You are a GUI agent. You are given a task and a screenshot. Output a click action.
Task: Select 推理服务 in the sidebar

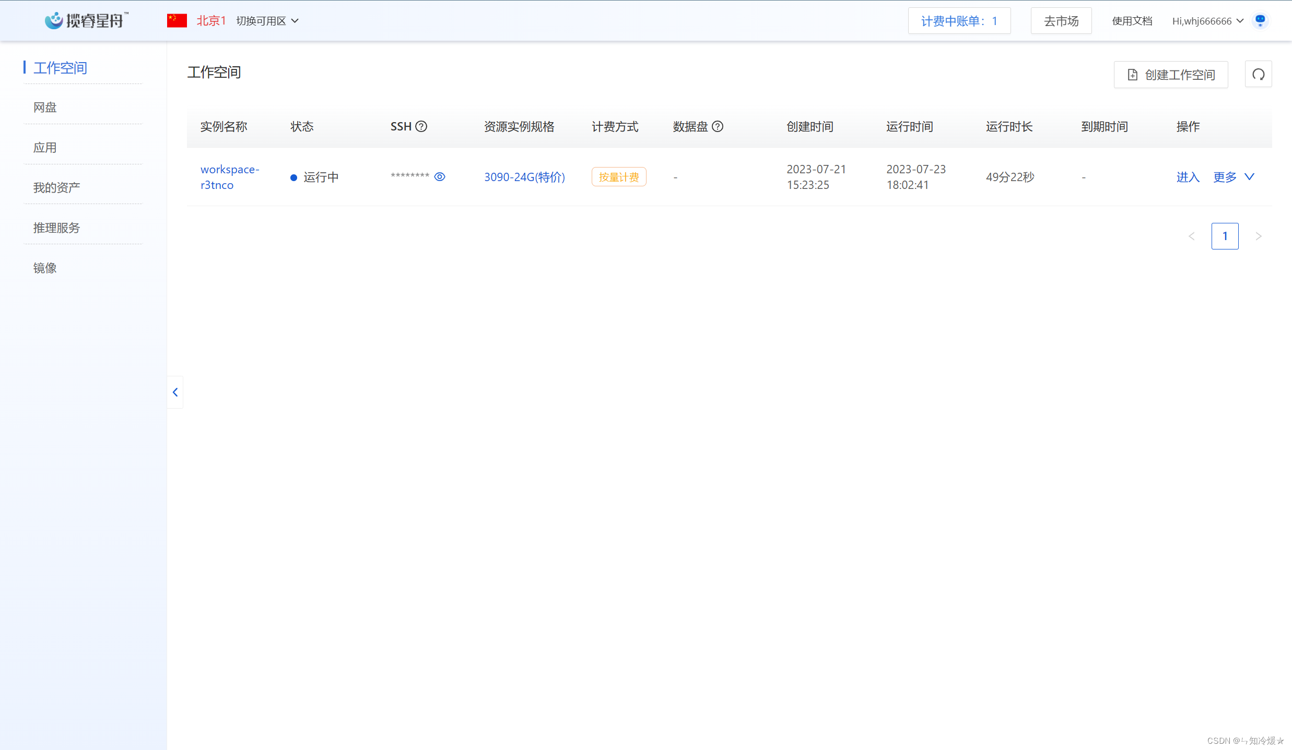point(56,228)
